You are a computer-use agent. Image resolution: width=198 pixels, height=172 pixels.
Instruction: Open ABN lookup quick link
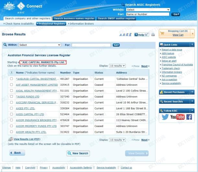168,54
